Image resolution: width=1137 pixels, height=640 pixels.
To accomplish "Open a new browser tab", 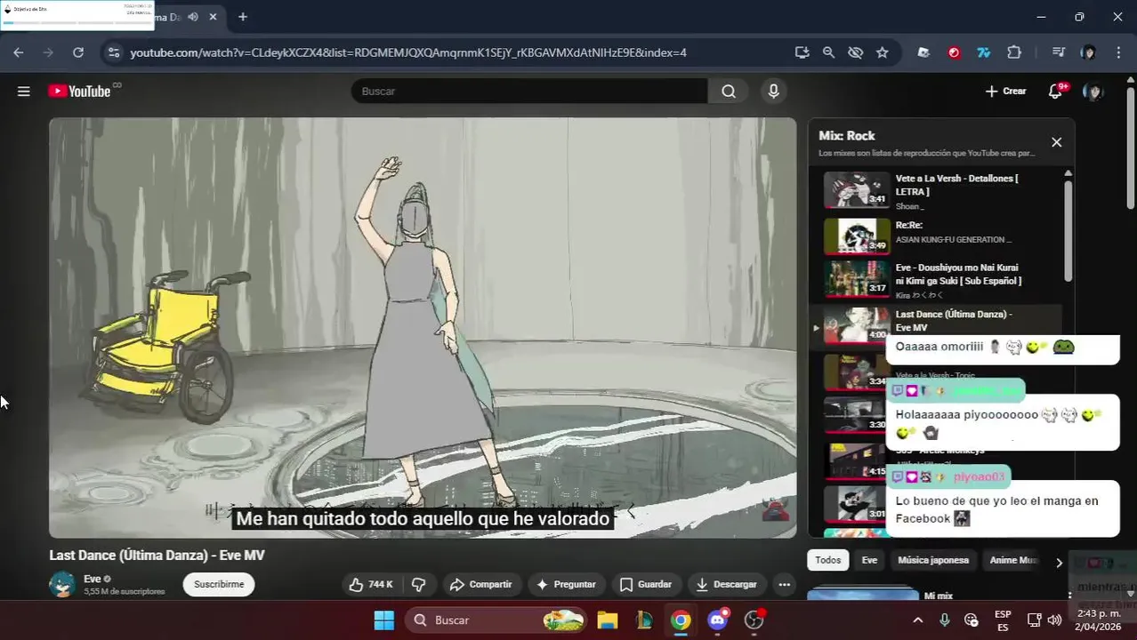I will (243, 17).
